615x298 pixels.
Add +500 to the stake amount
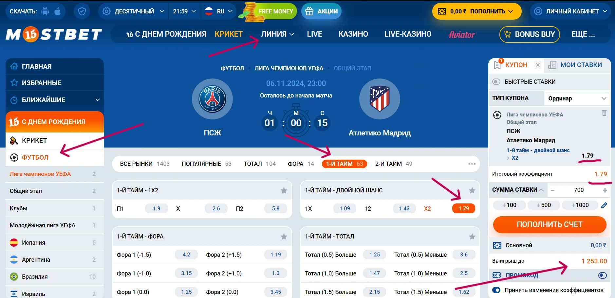pyautogui.click(x=544, y=205)
